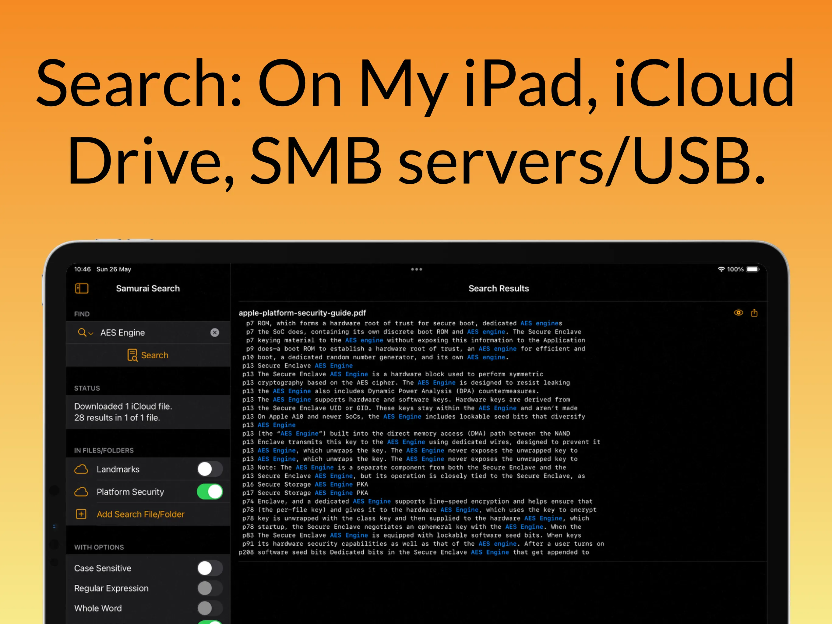Click Add Search File/Folder link
The height and width of the screenshot is (624, 832).
click(x=140, y=514)
